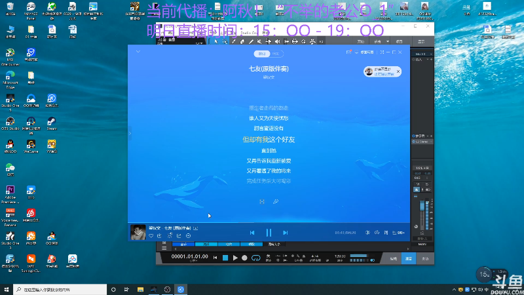Click the download icon below song title
This screenshot has height=295, width=524.
click(159, 236)
